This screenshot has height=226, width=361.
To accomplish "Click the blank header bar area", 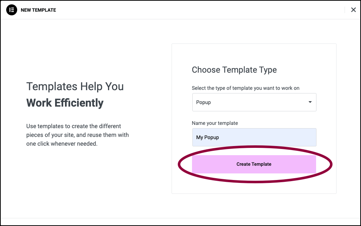I will click(x=200, y=10).
